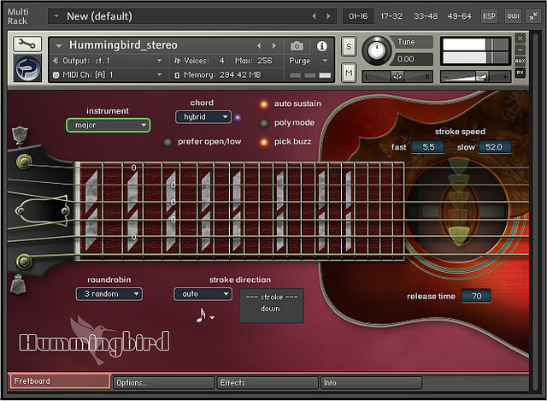Click the truss rod cover on headstock

(x=42, y=211)
